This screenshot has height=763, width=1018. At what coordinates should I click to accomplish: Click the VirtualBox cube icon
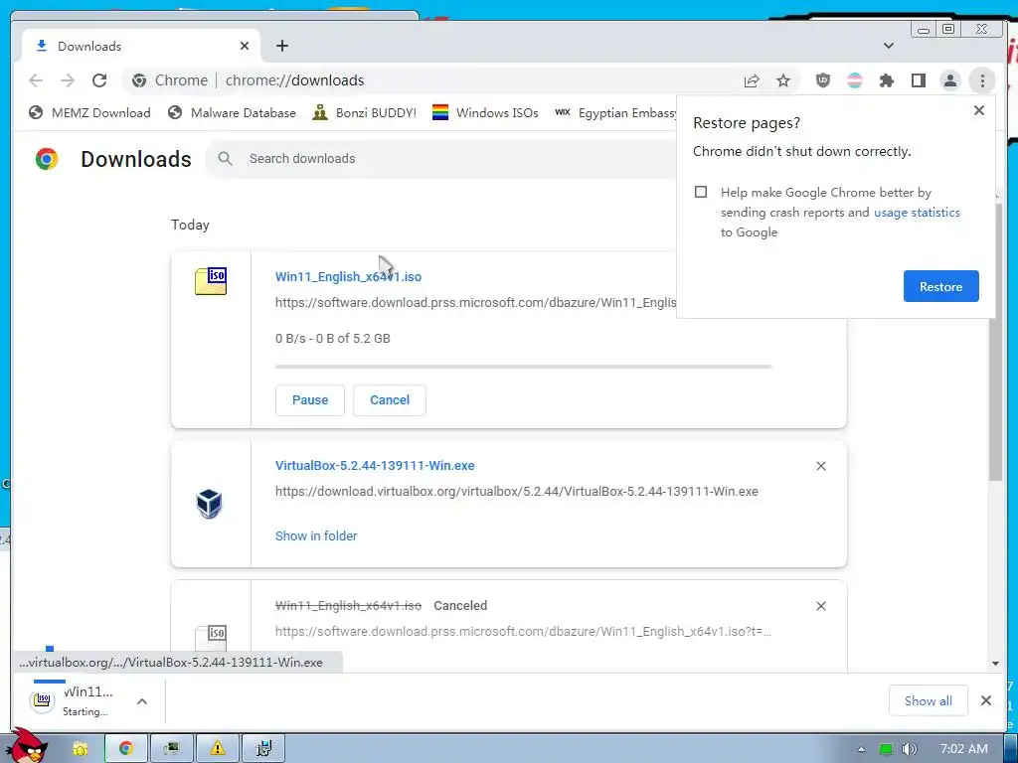209,504
